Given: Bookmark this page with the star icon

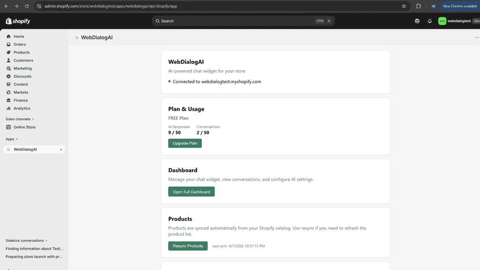Looking at the screenshot, I should pos(404,6).
